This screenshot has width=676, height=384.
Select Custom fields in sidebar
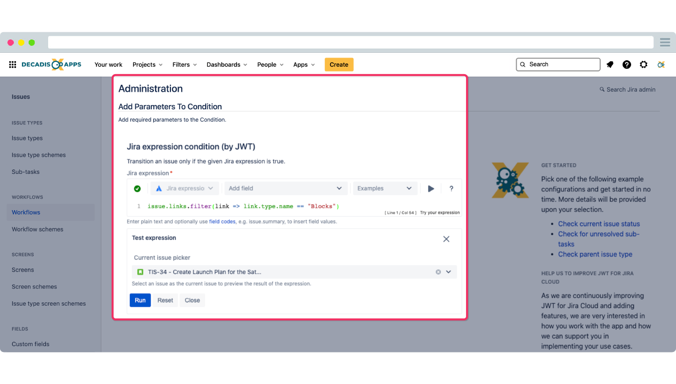(30, 344)
